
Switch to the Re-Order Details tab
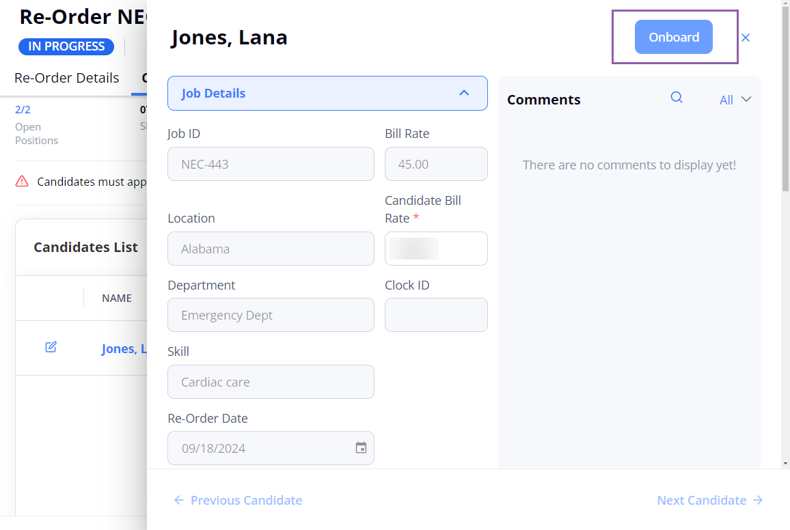(x=66, y=78)
